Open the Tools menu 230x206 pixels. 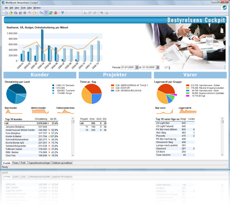tap(23, 8)
